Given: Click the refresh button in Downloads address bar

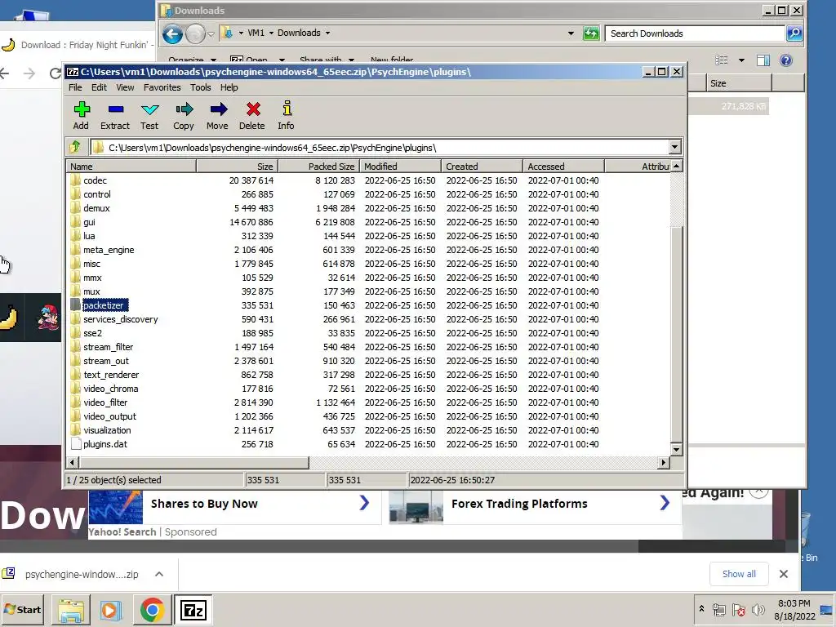Looking at the screenshot, I should point(591,33).
